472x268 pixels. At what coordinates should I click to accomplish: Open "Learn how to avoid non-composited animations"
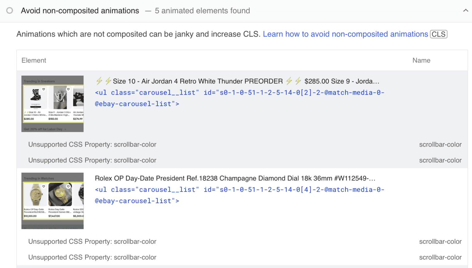[x=345, y=34]
